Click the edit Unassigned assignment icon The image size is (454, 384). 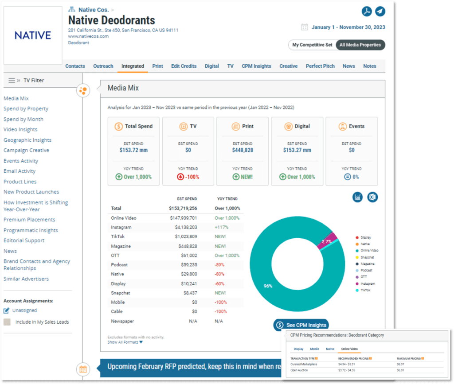click(6, 310)
